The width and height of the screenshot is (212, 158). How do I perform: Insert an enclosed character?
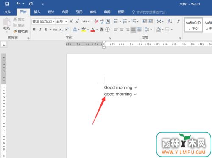point(107,30)
